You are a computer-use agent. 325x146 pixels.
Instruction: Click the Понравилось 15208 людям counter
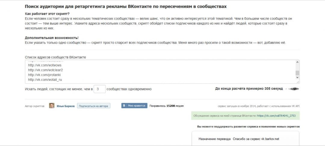(166, 106)
